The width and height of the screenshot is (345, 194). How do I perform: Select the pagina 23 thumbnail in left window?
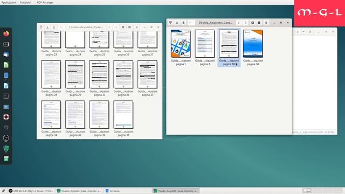[x=51, y=39]
